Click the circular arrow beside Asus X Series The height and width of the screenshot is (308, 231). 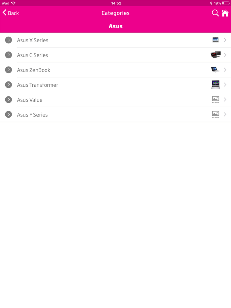(9, 40)
